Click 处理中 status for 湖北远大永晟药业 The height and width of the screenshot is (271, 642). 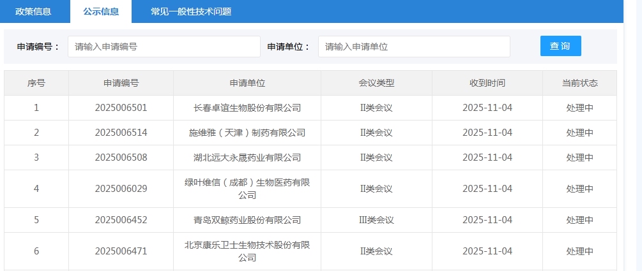[580, 157]
